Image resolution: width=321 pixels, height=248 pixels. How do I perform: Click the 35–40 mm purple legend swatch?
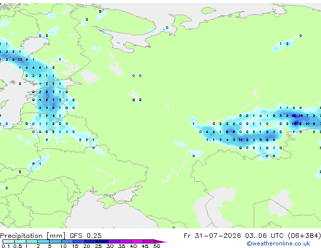coord(125,241)
